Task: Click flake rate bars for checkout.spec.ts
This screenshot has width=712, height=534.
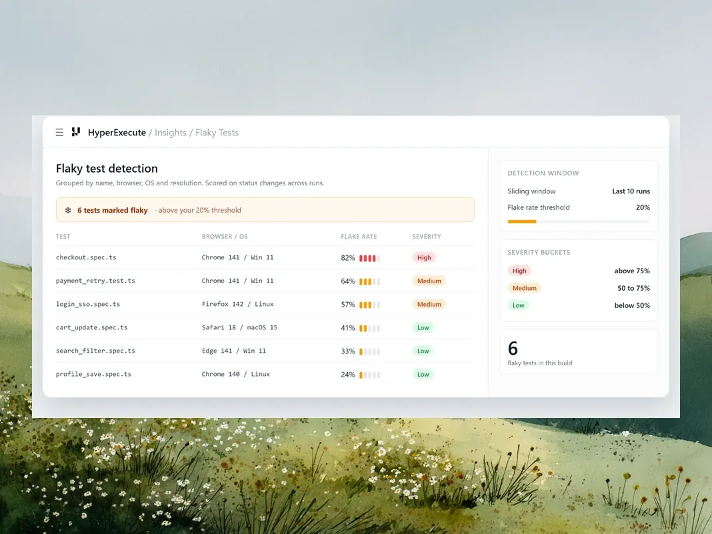Action: pyautogui.click(x=369, y=258)
